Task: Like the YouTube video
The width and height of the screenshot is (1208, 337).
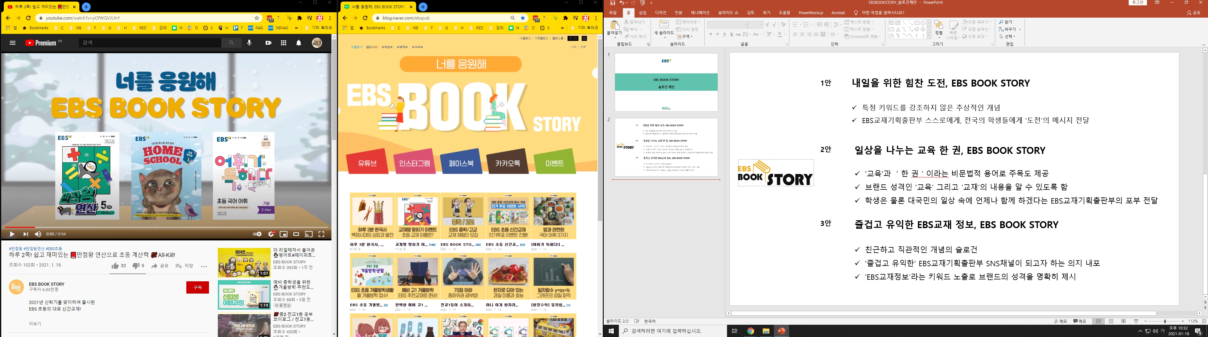Action: tap(118, 266)
